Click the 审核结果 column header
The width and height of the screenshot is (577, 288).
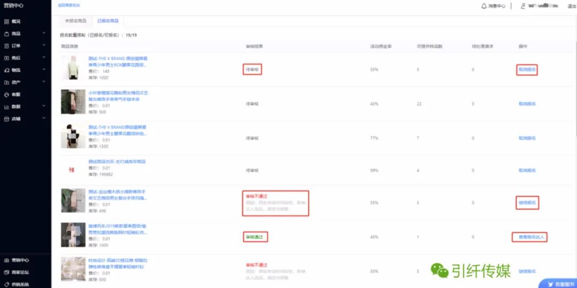pyautogui.click(x=254, y=46)
